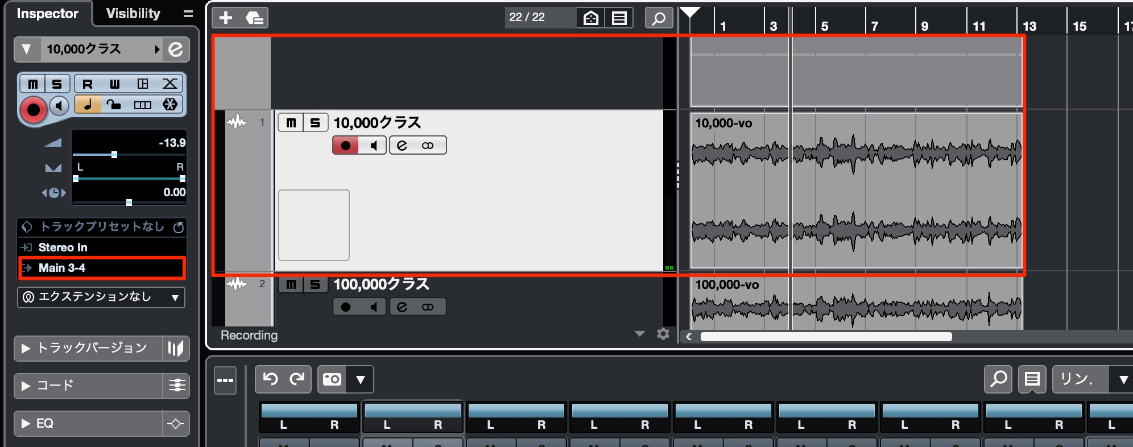Open the トラックプリセットなし preset selector
The width and height of the screenshot is (1133, 447).
(x=101, y=227)
